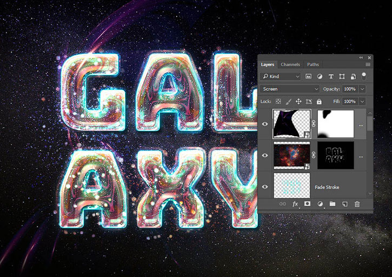
Task: Open the Layers panel menu icon
Action: (x=368, y=64)
